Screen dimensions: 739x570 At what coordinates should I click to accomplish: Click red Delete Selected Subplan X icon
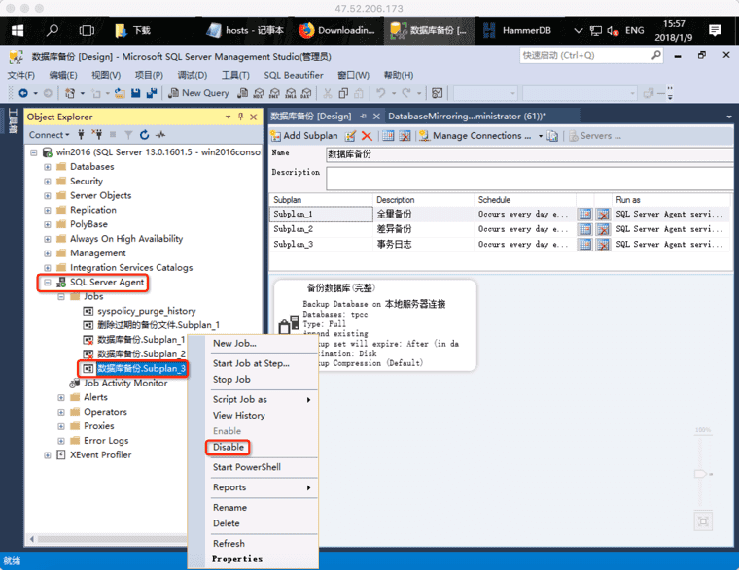pyautogui.click(x=367, y=136)
